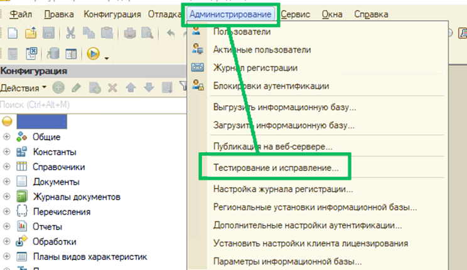Image resolution: width=467 pixels, height=270 pixels.
Task: Click the Save diskette toolbar icon
Action: click(x=48, y=33)
